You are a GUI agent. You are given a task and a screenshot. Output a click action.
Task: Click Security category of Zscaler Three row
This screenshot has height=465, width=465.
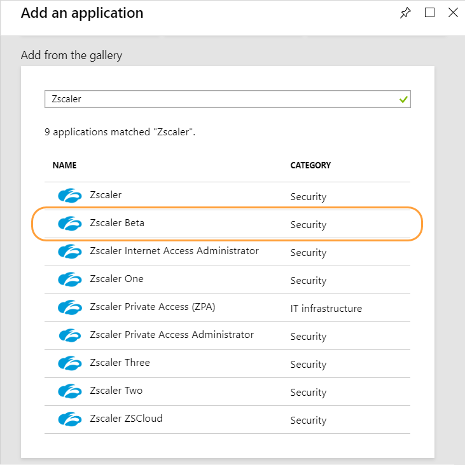pos(309,365)
